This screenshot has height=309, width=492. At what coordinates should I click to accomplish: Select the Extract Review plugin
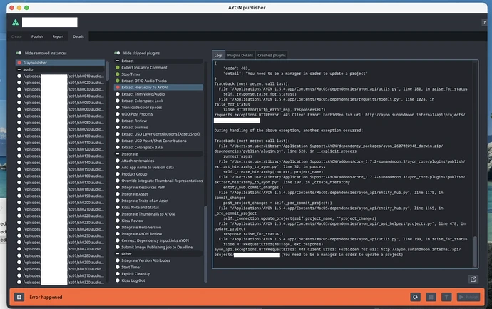pyautogui.click(x=158, y=121)
